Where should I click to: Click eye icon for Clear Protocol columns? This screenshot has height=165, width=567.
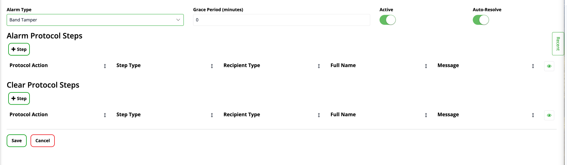(549, 115)
